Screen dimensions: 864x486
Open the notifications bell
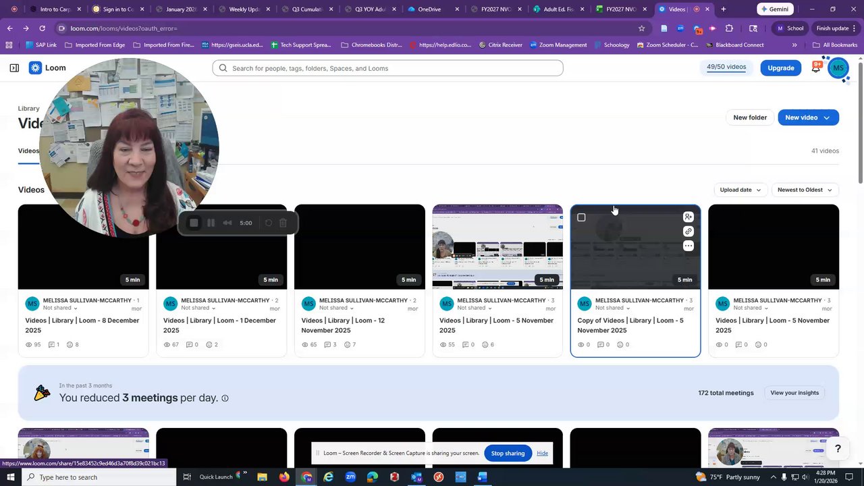(x=816, y=67)
